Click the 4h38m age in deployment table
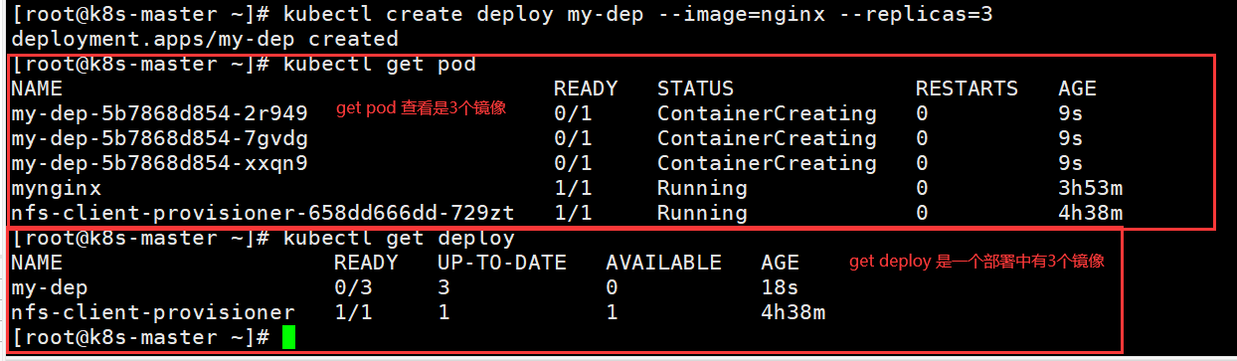Image resolution: width=1237 pixels, height=361 pixels. pyautogui.click(x=793, y=312)
